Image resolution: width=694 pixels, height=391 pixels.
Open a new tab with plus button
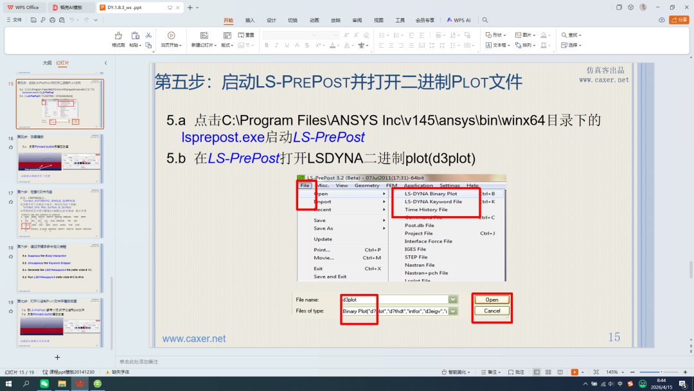coord(190,8)
